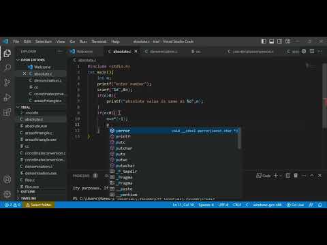Click Select folder in status bar
Viewport: 327px width, 245px height.
tap(39, 205)
